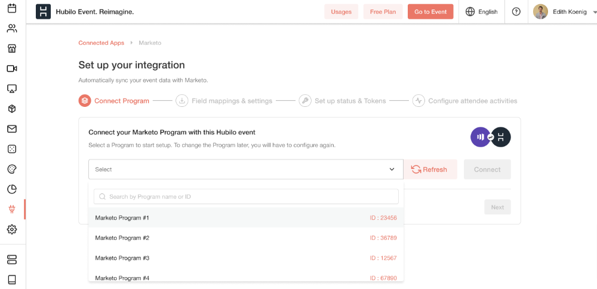Click ID : 12567 text
Image resolution: width=597 pixels, height=289 pixels.
383,258
